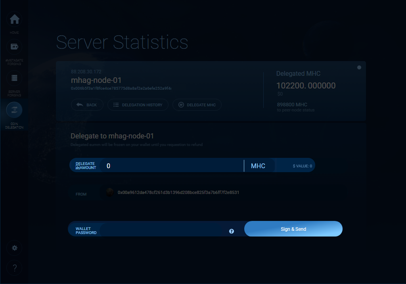This screenshot has width=406, height=284.
Task: Go back using the BACK button
Action: tap(87, 105)
